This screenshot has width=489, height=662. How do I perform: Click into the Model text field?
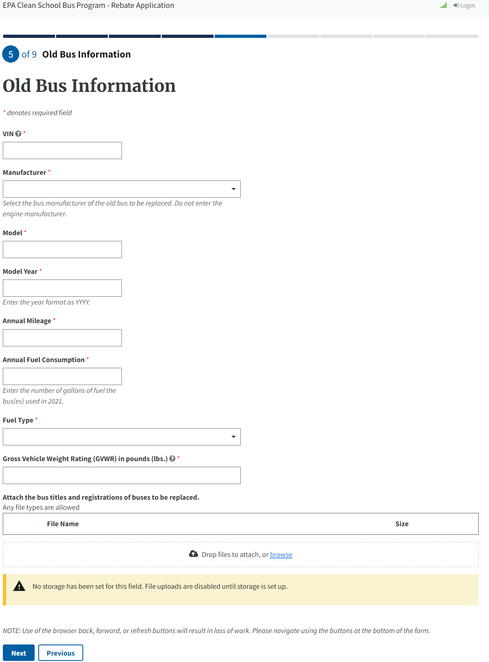[x=62, y=250]
